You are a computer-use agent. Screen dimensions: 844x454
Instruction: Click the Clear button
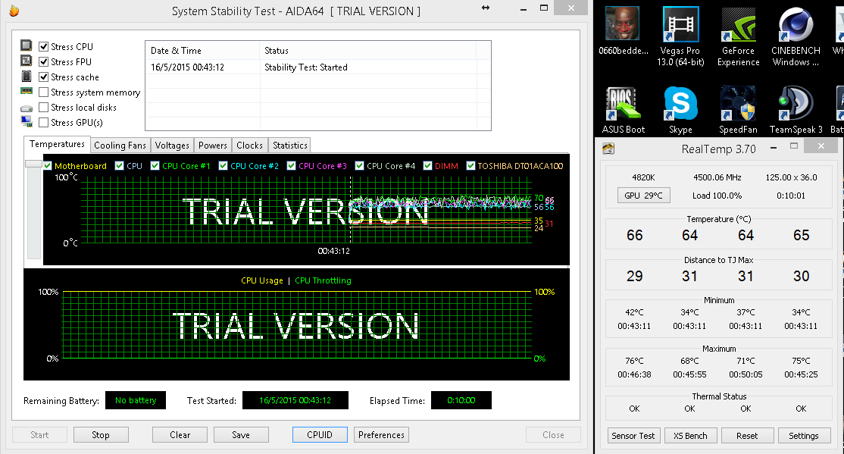coord(180,434)
